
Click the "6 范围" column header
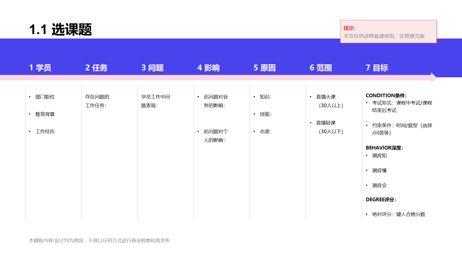(x=321, y=68)
